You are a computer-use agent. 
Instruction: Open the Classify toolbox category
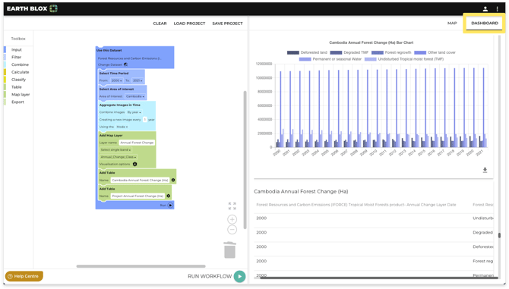click(18, 80)
